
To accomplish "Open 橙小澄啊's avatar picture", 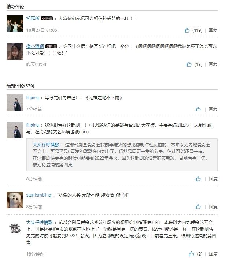I will pos(15,51).
